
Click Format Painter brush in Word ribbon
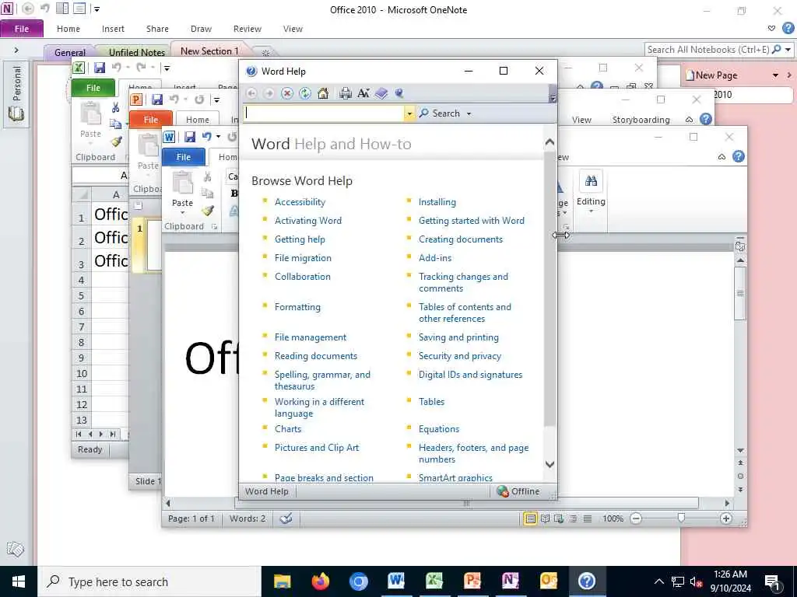207,211
